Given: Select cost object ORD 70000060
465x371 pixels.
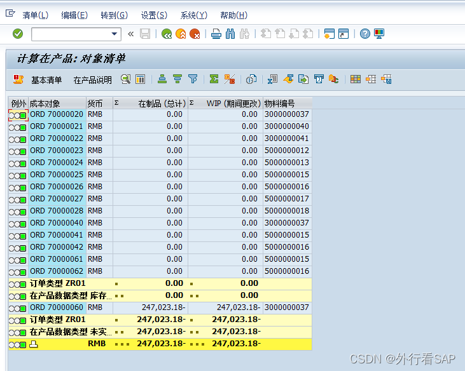Looking at the screenshot, I should [x=57, y=307].
